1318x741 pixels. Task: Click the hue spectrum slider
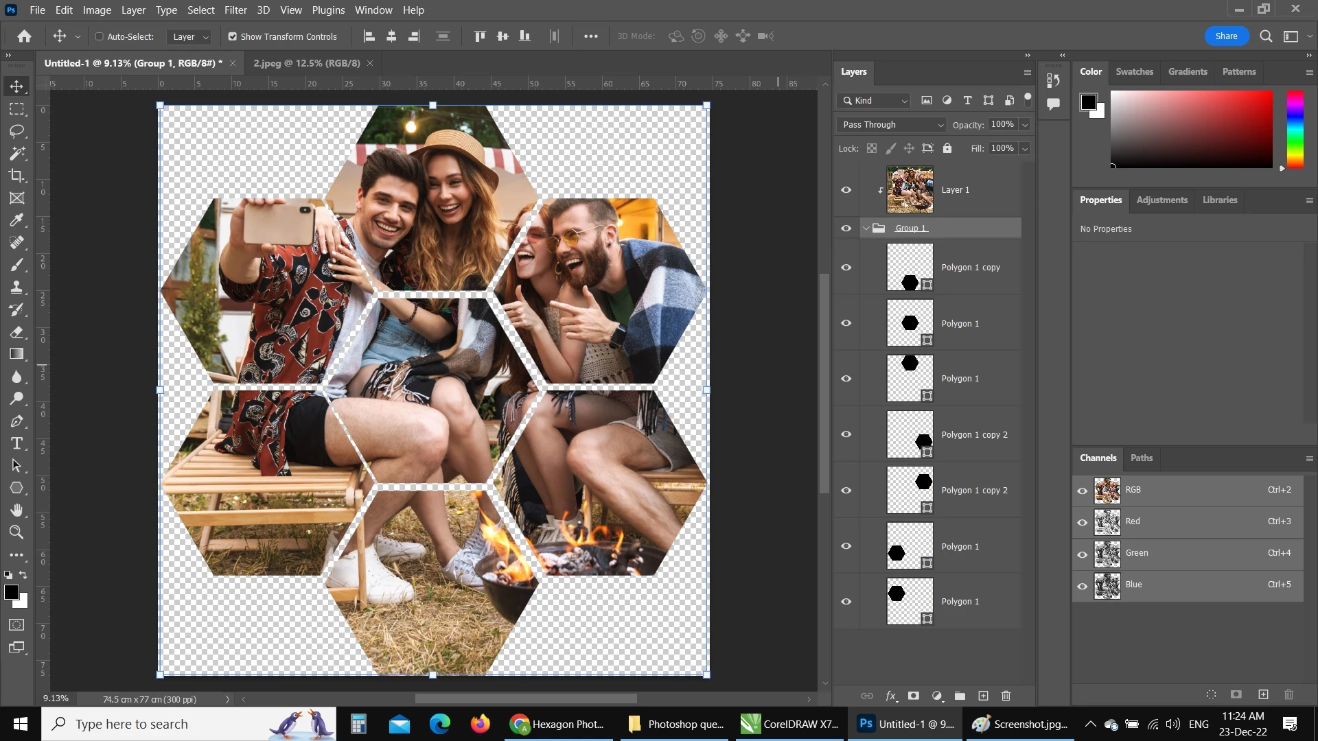(x=1295, y=129)
